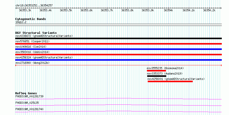229x115 pixels.
Task: Click the short black nsv3353373 bar
Action: pos(156,76)
